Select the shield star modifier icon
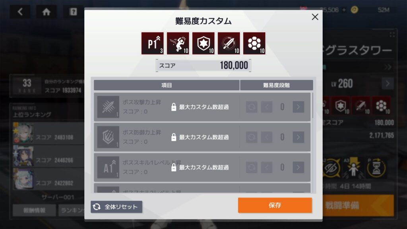 [x=203, y=43]
